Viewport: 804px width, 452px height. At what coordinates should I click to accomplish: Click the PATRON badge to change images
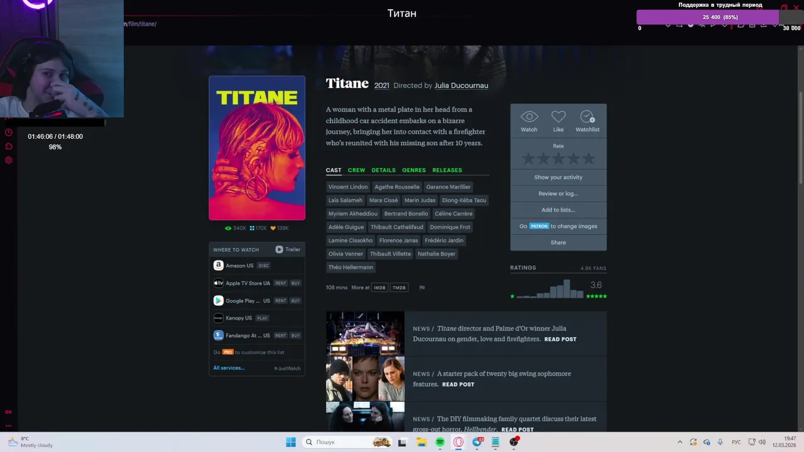pos(539,226)
